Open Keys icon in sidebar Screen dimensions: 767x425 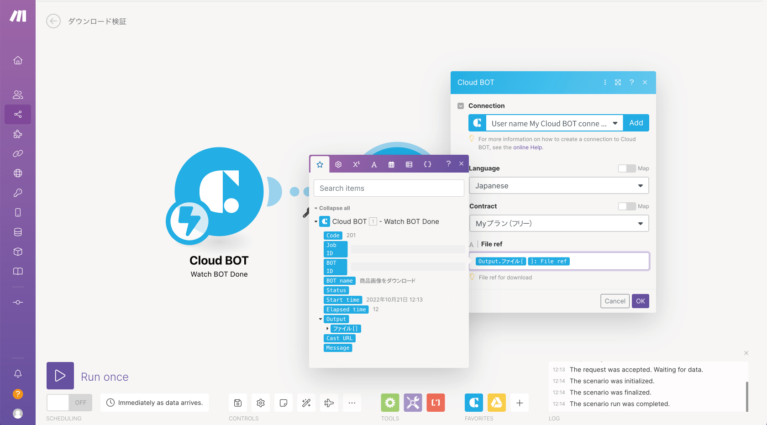(x=18, y=193)
